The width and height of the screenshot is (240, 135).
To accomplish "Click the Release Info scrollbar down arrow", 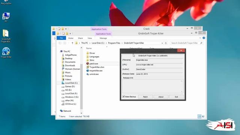I will 181,91.
